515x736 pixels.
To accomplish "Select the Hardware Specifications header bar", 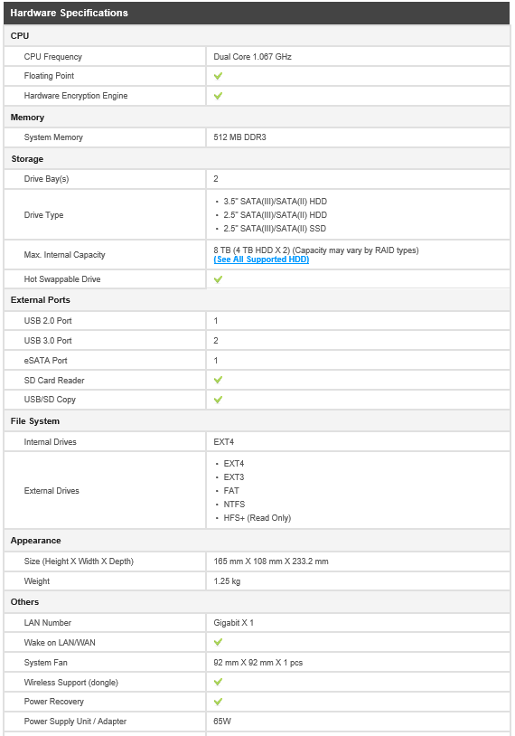I will pos(257,13).
